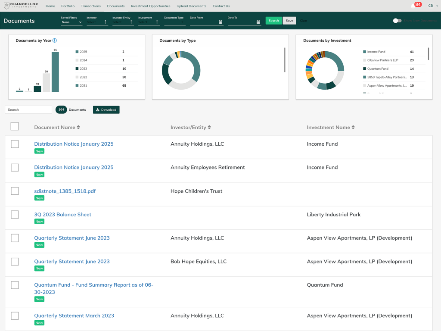Sort by Investor/Entity column arrows

[x=209, y=127]
